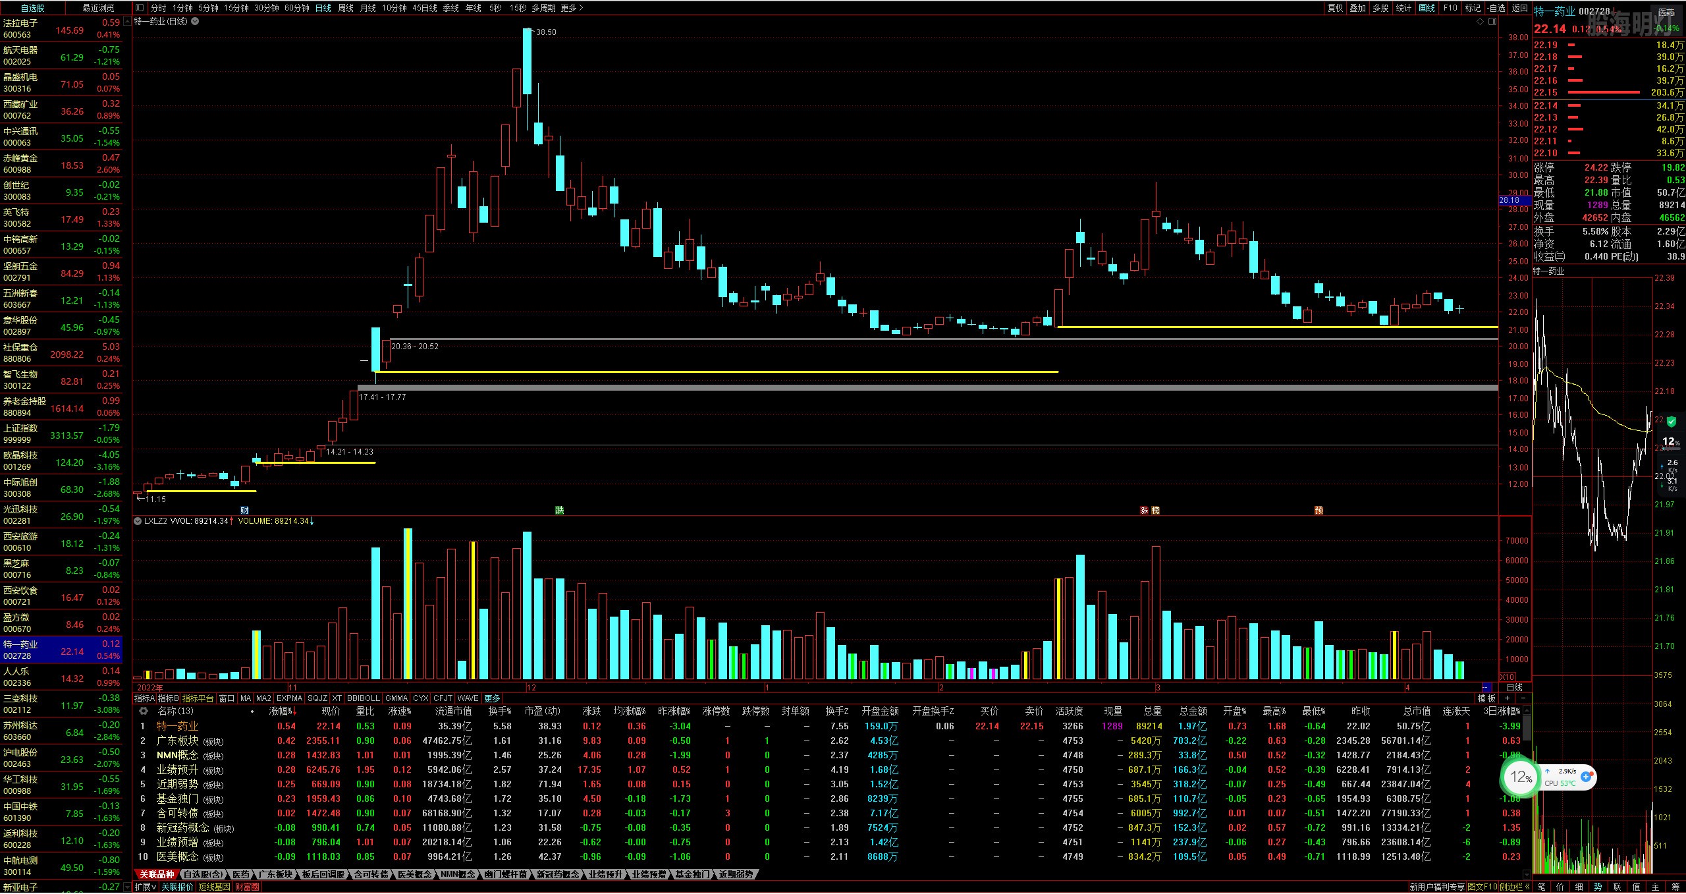The width and height of the screenshot is (1686, 894).
Task: Toggle the side panel icon at chart top-right
Action: (x=1492, y=22)
